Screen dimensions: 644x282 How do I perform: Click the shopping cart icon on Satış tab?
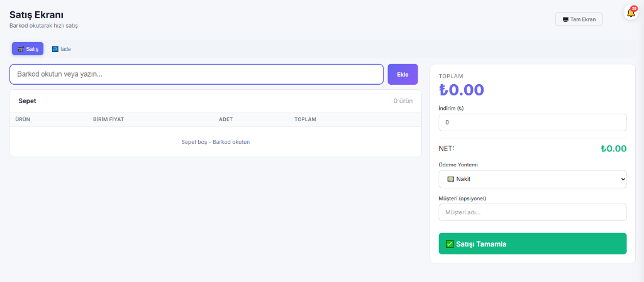click(21, 49)
